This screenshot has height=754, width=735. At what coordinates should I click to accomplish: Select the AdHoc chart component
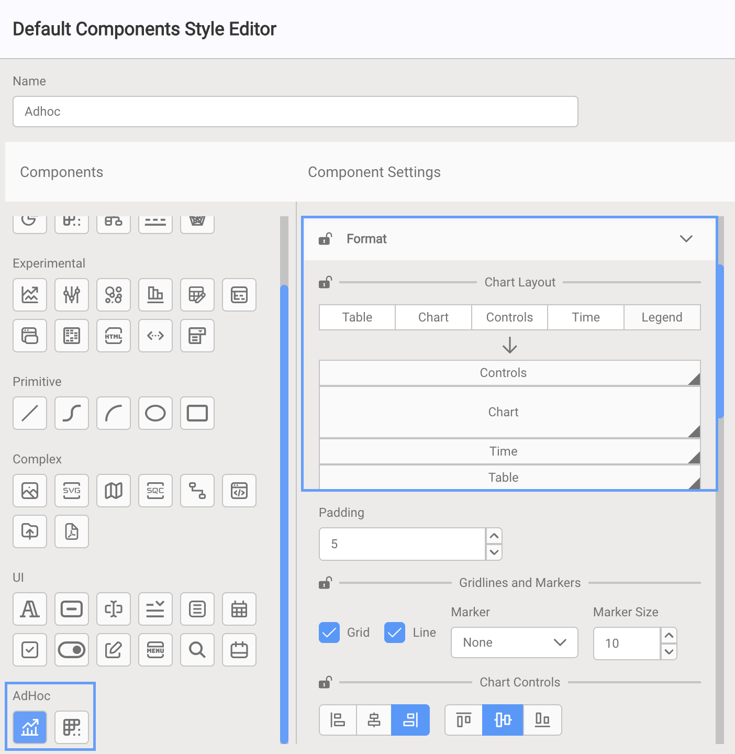tap(30, 727)
